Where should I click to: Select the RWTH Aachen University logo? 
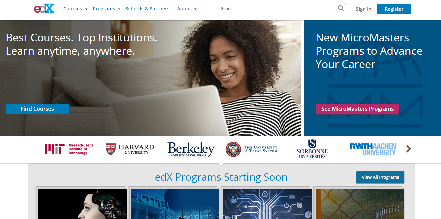(x=373, y=149)
